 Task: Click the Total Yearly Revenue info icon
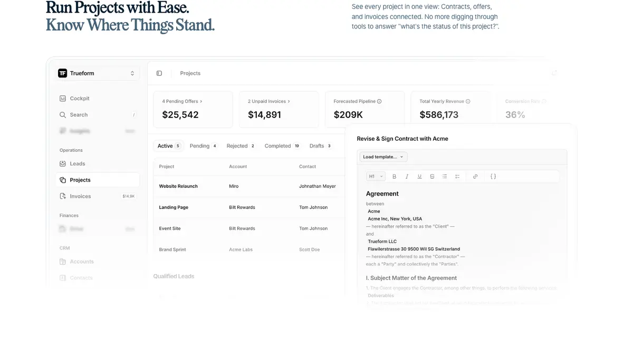click(468, 101)
